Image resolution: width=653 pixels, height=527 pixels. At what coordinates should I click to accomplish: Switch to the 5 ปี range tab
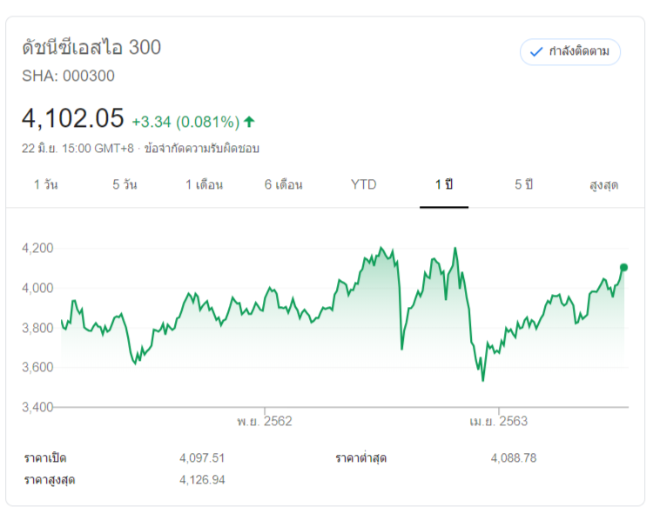[x=523, y=184]
